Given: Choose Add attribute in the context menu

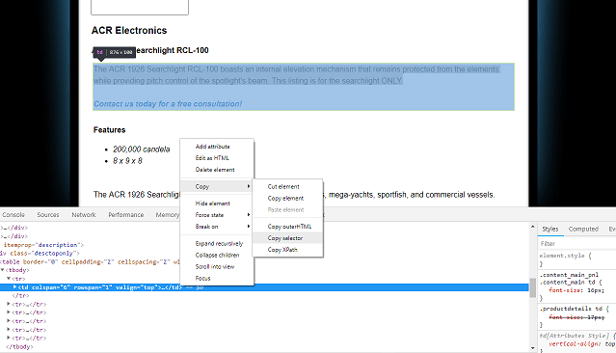Looking at the screenshot, I should pos(212,147).
